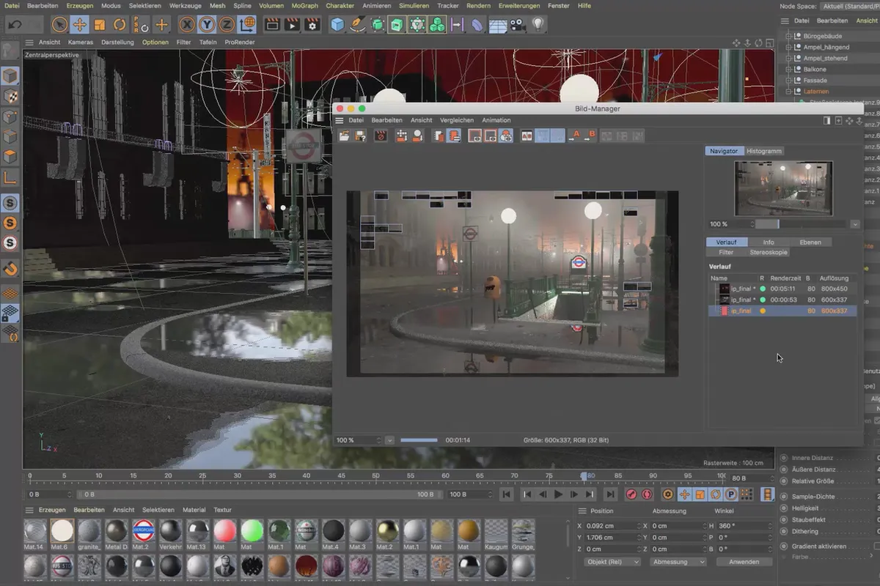The height and width of the screenshot is (586, 880).
Task: Expand the Laternen tree item
Action: 789,92
